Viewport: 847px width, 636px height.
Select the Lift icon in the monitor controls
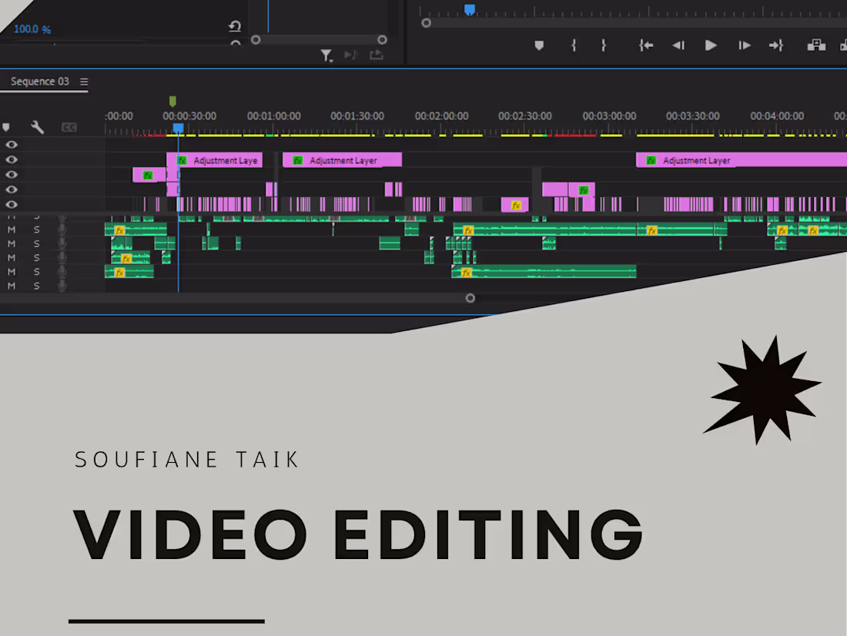tap(816, 45)
